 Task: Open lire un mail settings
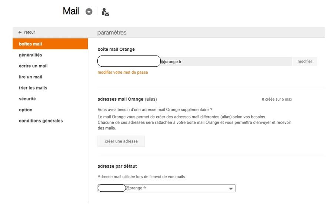pos(30,77)
